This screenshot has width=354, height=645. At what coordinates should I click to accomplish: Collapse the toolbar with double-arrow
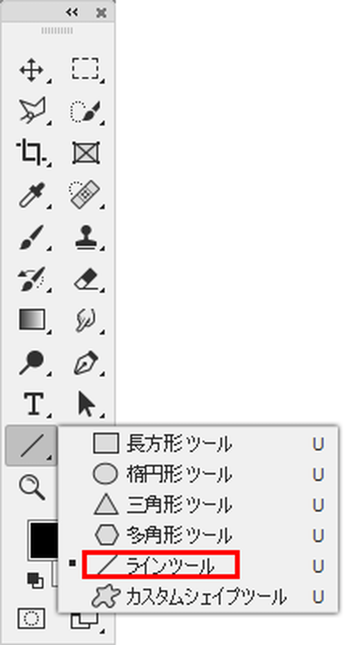coord(72,13)
